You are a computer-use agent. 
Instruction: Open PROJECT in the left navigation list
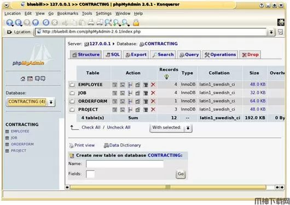tap(19, 150)
